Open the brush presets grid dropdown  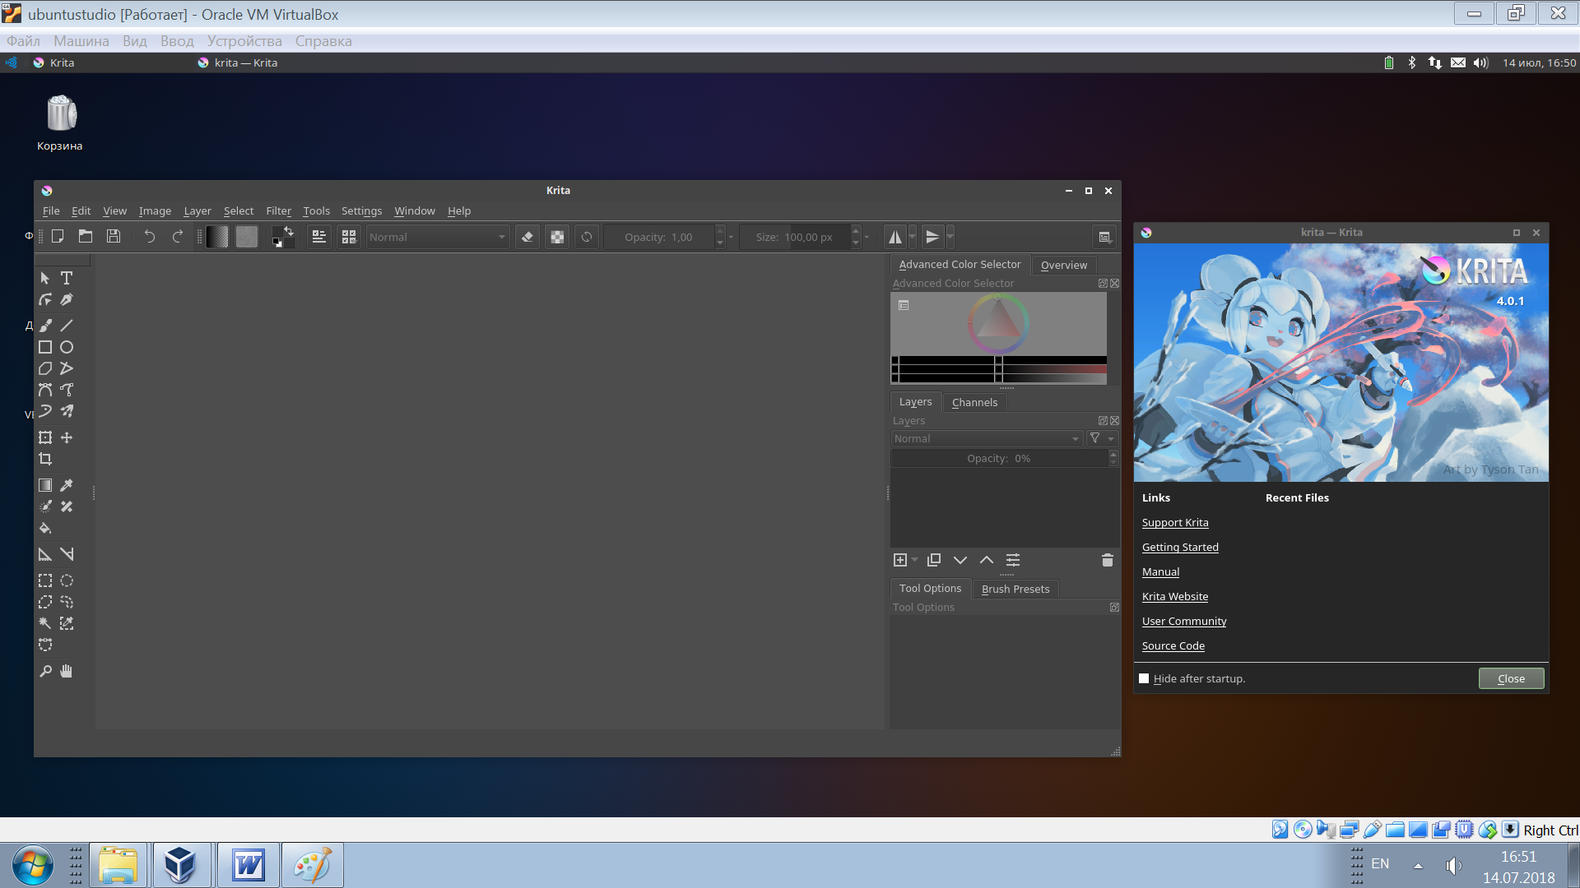(349, 237)
